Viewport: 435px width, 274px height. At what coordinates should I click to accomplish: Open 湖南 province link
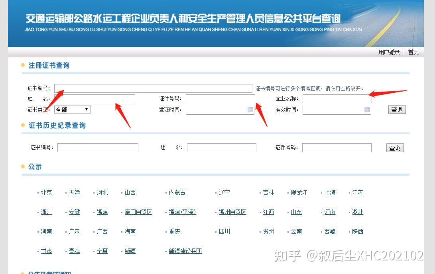coord(46,231)
